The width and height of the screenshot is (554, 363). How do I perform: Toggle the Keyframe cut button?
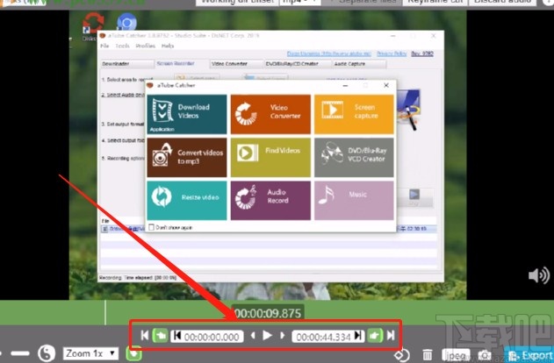coord(435,2)
